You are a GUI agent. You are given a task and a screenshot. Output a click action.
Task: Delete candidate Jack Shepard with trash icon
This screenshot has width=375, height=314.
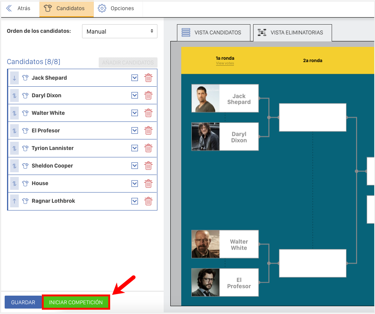148,78
